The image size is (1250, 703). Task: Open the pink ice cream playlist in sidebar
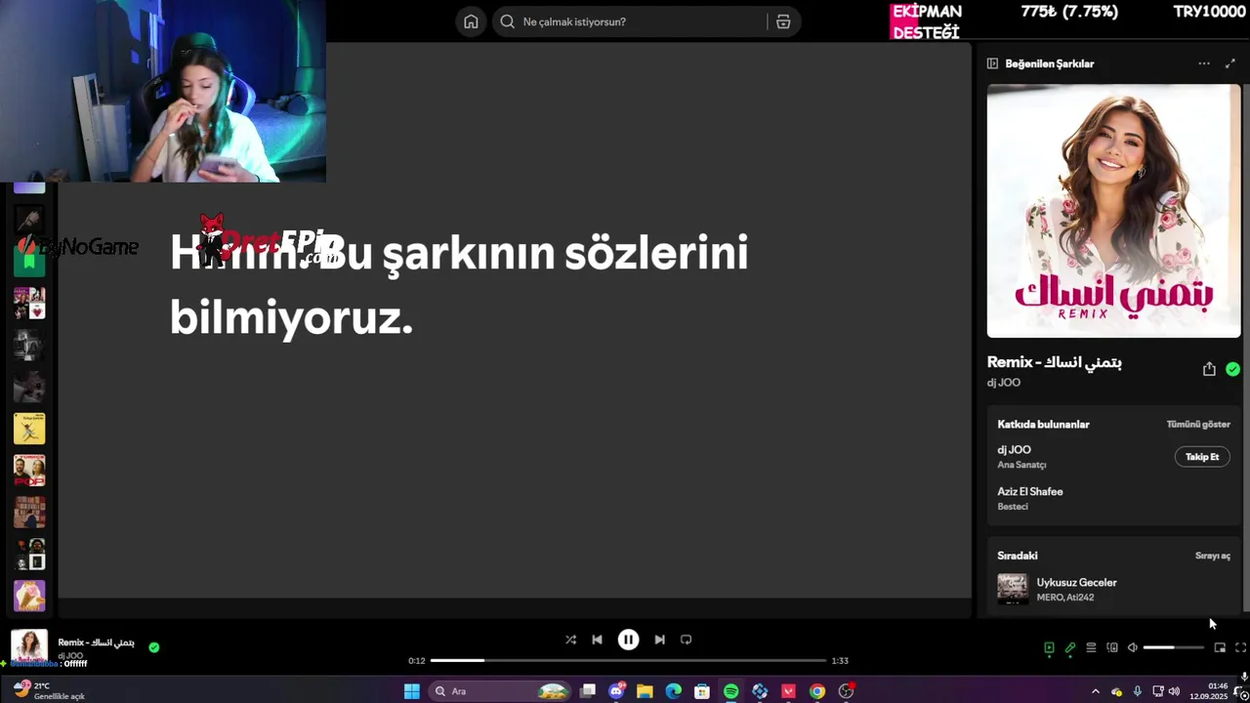pos(29,596)
